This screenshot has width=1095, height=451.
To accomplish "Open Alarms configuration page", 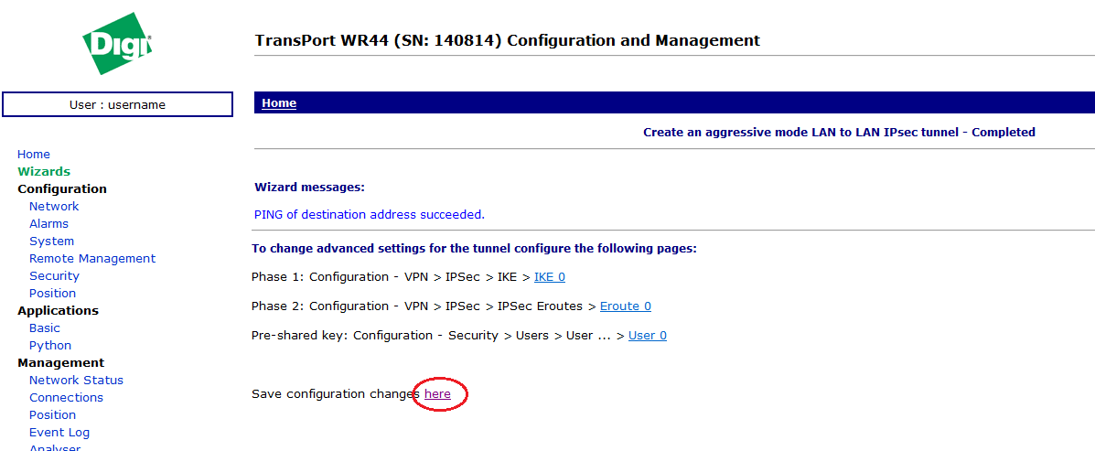I will [x=48, y=224].
